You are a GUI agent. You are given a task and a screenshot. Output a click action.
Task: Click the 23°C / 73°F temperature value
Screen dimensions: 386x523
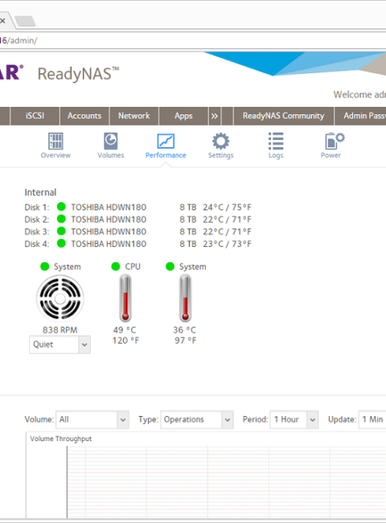[x=227, y=244]
